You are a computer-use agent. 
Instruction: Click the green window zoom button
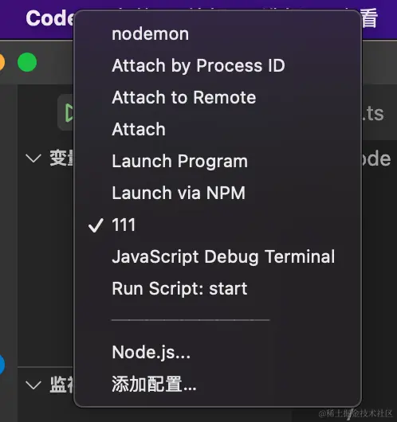click(27, 62)
